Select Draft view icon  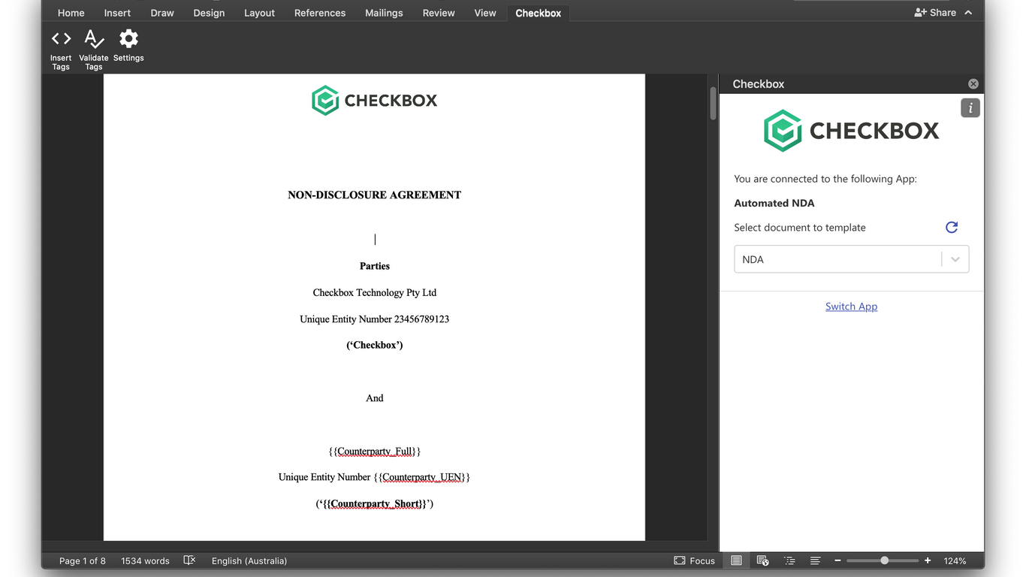pos(815,560)
